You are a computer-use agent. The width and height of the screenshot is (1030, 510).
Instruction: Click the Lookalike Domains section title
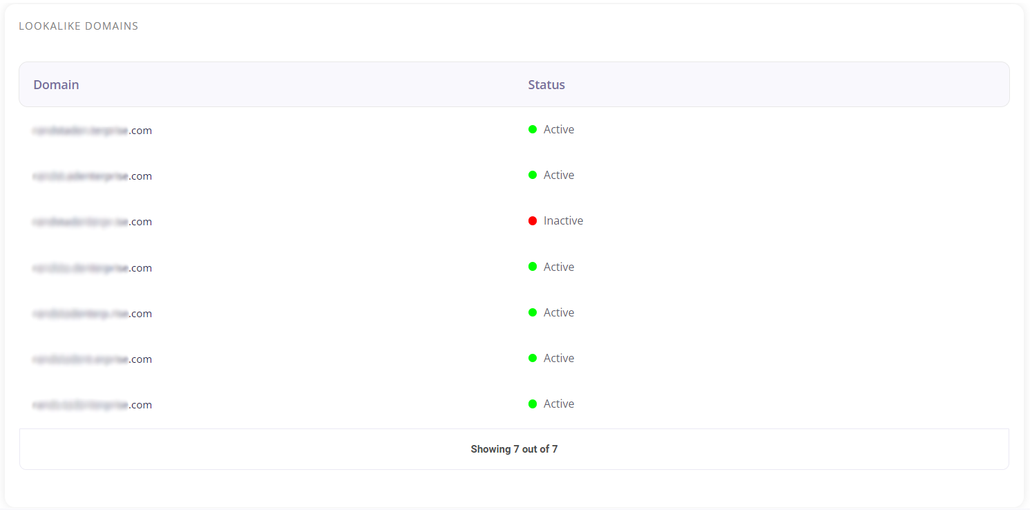79,26
